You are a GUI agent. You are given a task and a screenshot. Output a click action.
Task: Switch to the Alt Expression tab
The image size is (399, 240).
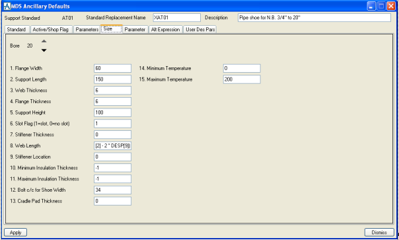coord(166,29)
